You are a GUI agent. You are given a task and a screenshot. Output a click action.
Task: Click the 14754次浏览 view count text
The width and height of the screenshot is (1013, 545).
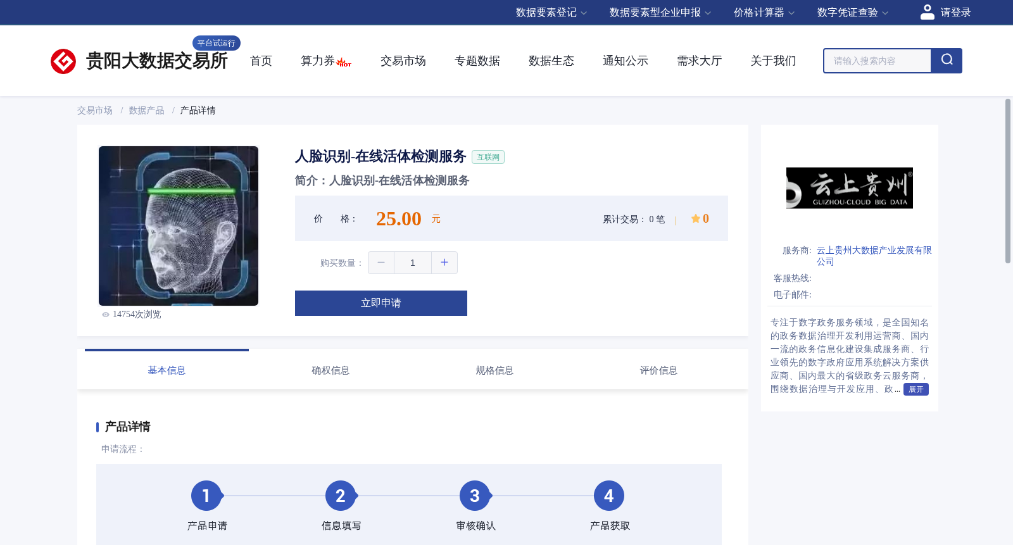click(x=137, y=315)
